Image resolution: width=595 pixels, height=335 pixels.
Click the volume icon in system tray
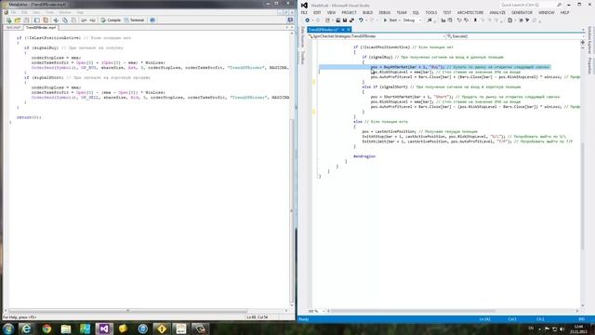pos(562,328)
